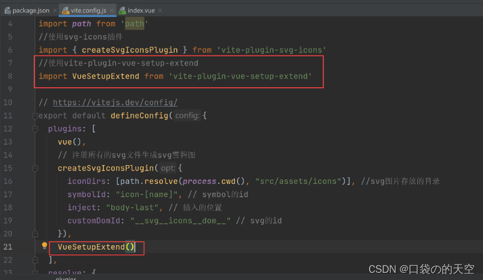This screenshot has width=483, height=280.
Task: Click createSvgIconsPlugin in the line 6 import
Action: tap(130, 50)
